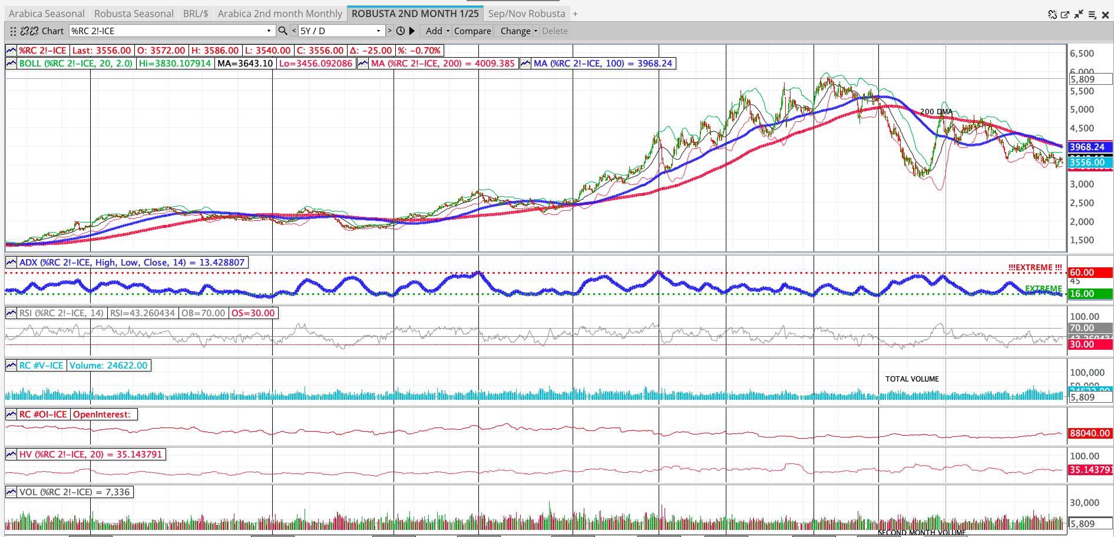
Task: Click the HV = 35.143791 legend label
Action: pyautogui.click(x=91, y=455)
